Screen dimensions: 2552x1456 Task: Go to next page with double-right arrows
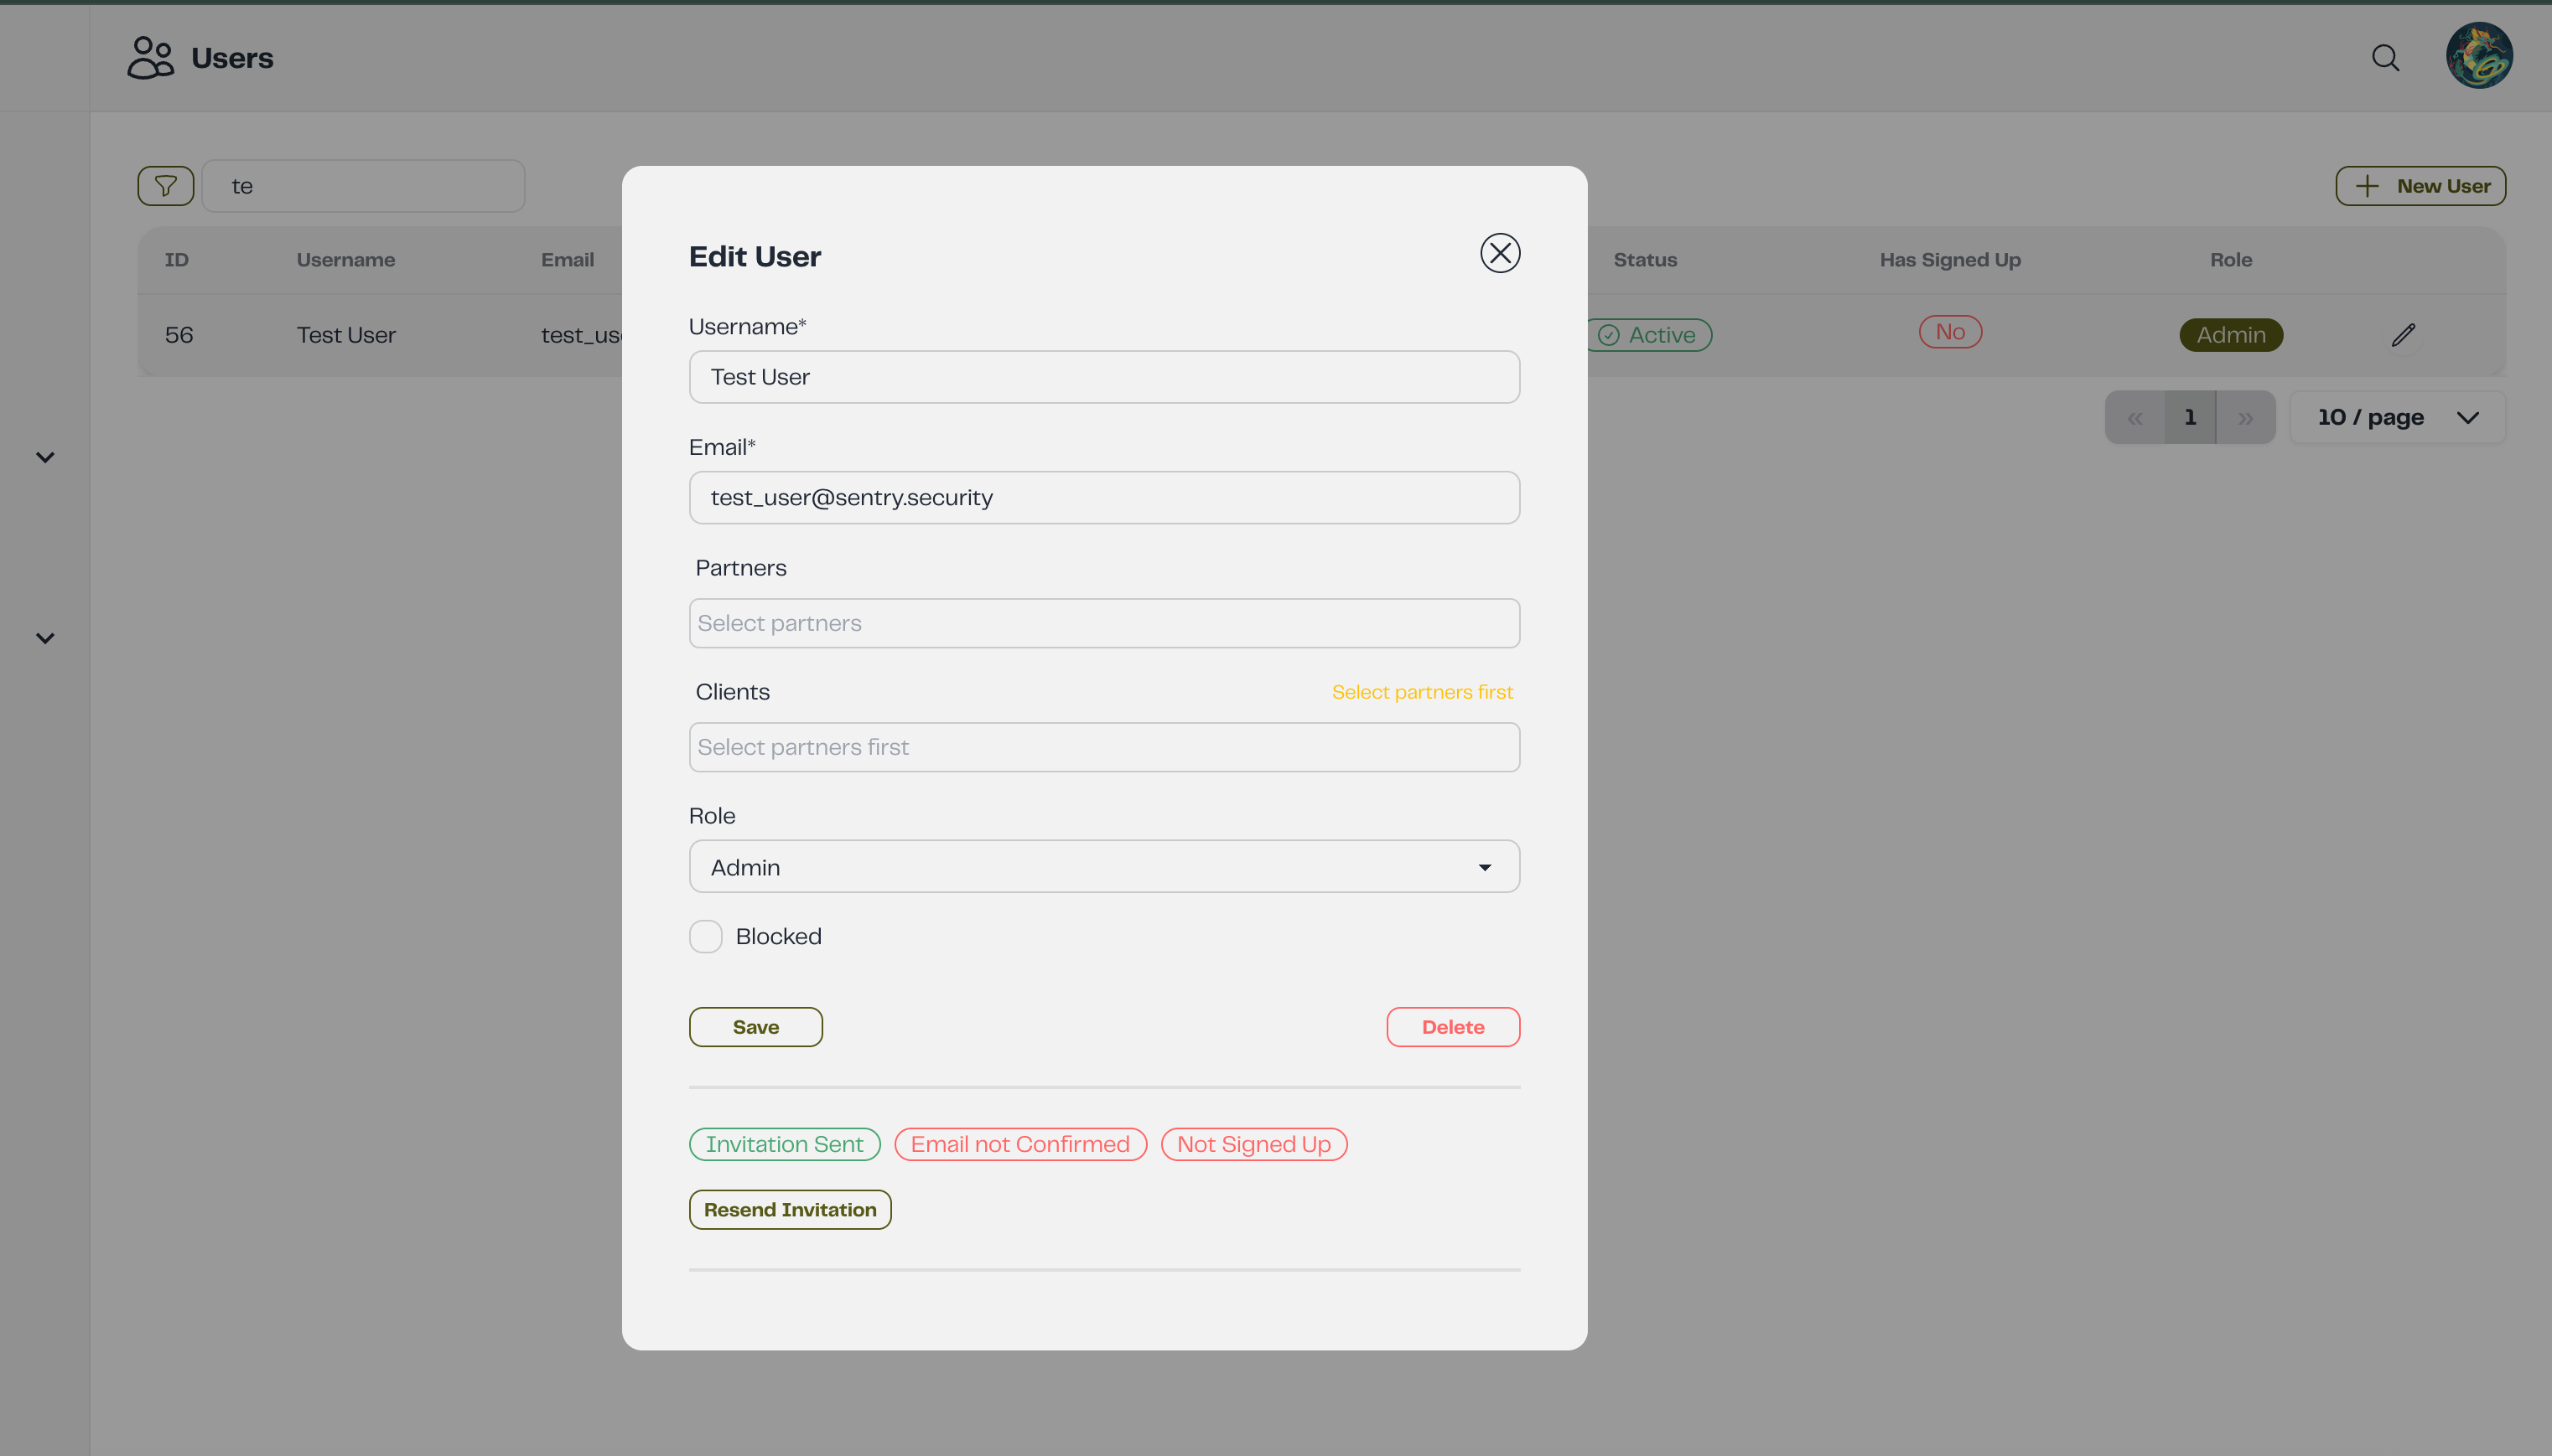2245,418
